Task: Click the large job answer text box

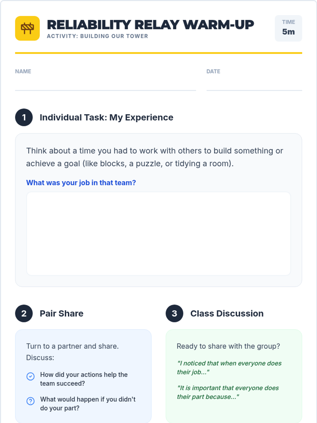Action: click(158, 234)
